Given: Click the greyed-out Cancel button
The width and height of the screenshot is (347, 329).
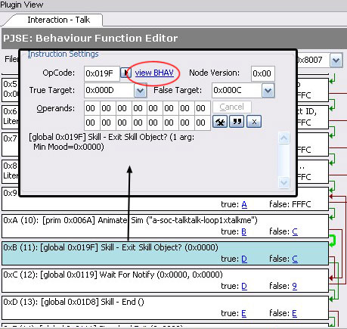Looking at the screenshot, I should coord(232,107).
